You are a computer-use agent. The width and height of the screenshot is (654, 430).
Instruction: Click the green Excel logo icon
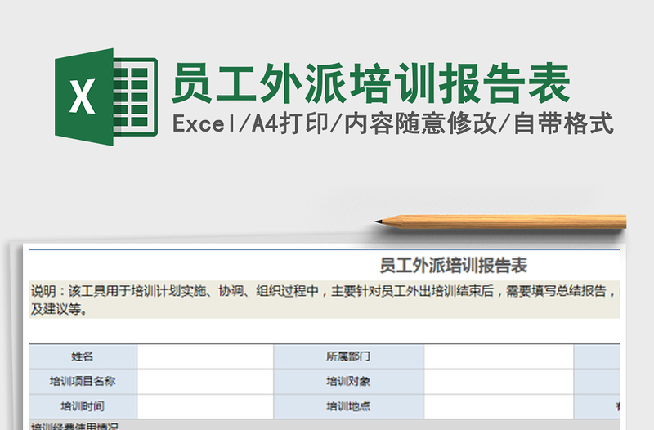[x=106, y=96]
